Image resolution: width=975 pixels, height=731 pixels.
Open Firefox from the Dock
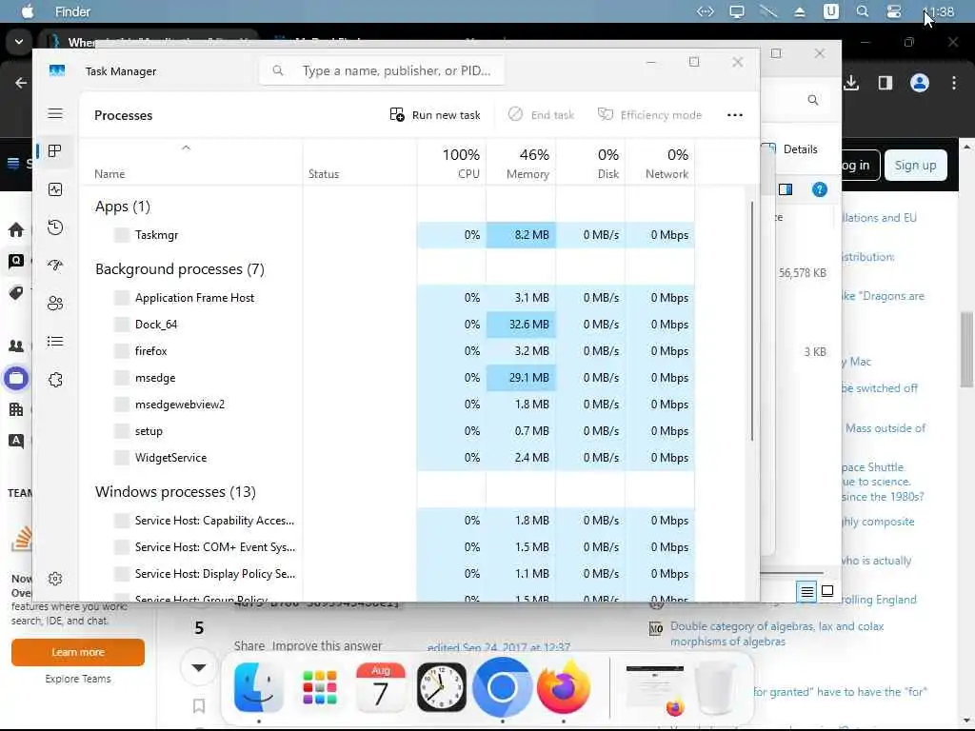pyautogui.click(x=564, y=687)
